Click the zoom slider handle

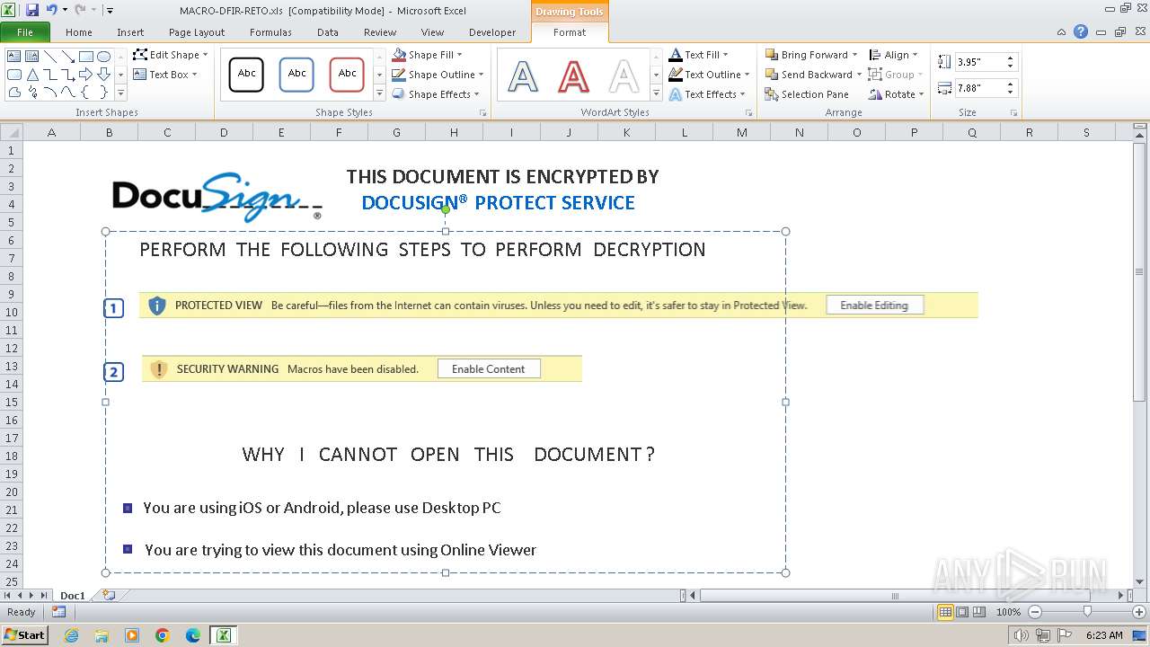point(1087,612)
